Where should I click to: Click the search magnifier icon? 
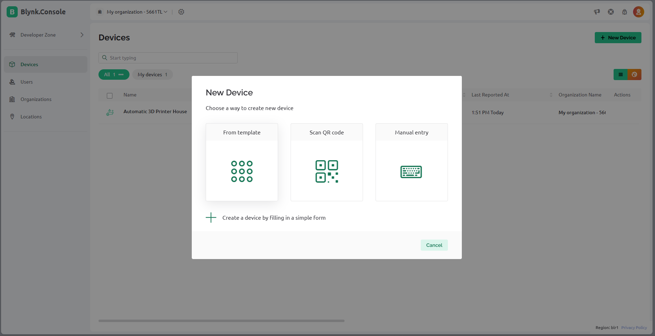click(104, 58)
